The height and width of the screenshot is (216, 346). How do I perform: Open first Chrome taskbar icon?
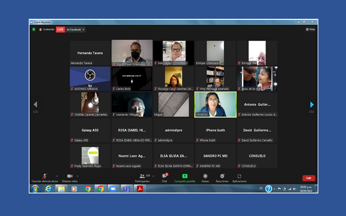click(87, 189)
